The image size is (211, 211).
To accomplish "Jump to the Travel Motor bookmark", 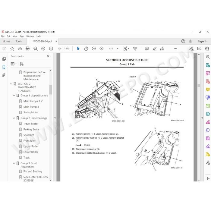I will click(31, 124).
